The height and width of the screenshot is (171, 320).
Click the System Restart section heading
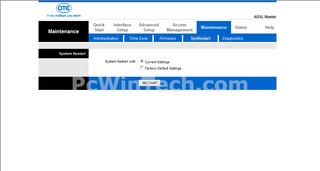tap(72, 54)
